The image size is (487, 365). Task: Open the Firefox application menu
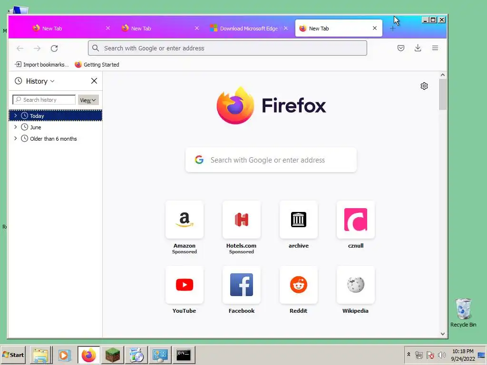pos(435,48)
